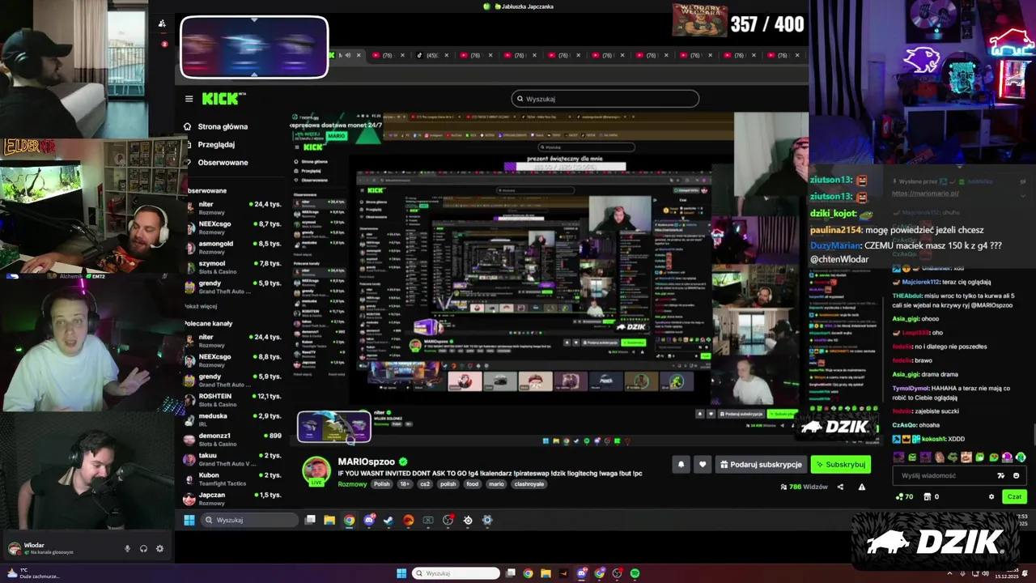Click Podaruj subskrypcje button

(761, 465)
